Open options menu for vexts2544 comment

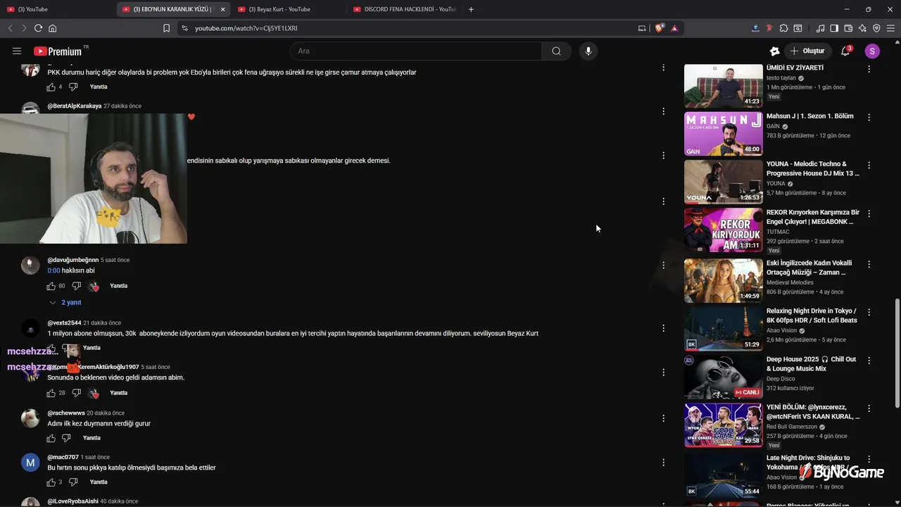[663, 328]
